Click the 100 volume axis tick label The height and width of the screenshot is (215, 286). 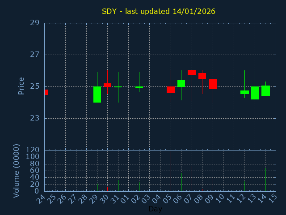point(33,157)
